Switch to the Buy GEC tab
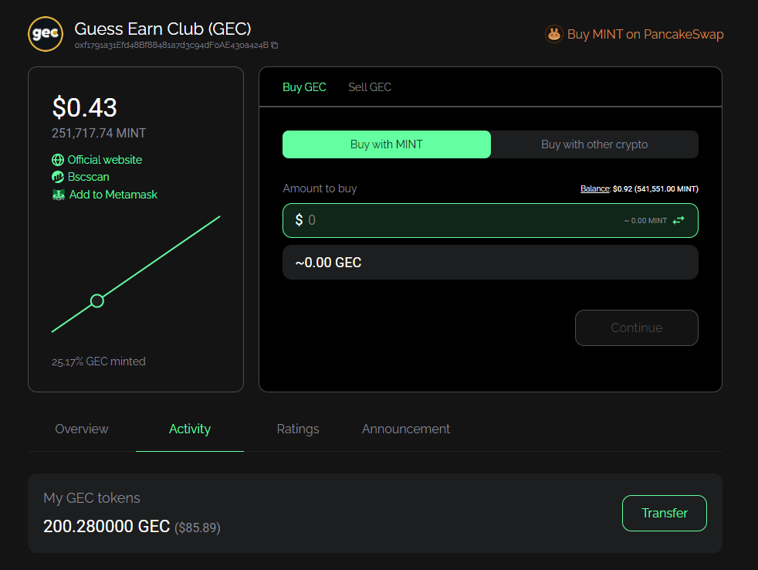 [304, 87]
